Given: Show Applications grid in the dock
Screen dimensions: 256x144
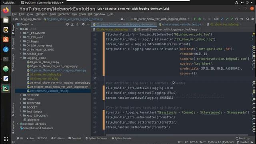Looking at the screenshot, I should click(x=6, y=139).
